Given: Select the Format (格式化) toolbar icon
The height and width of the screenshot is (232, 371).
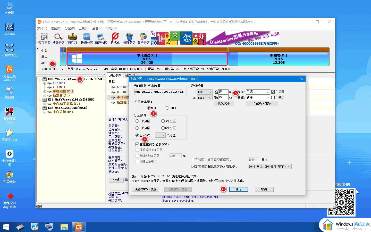Looking at the screenshot, I should click(x=115, y=39).
